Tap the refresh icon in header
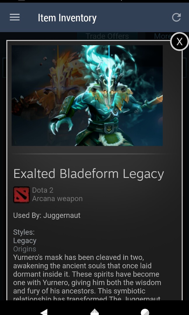Viewport: 189px width, 315px height. (176, 17)
